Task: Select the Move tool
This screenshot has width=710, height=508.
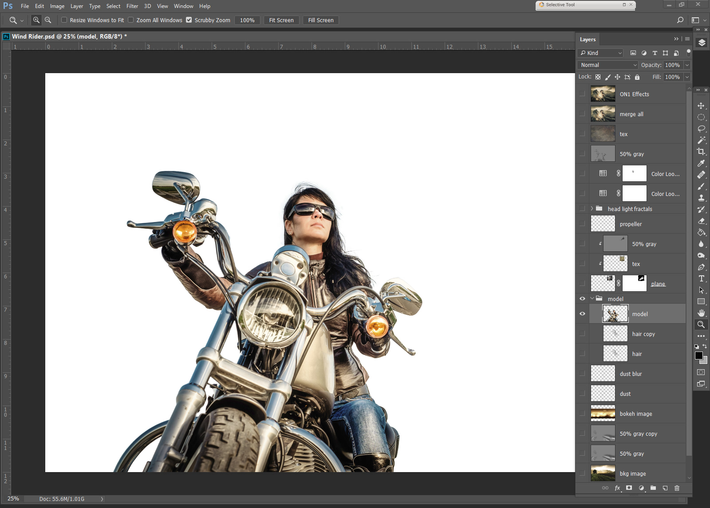Action: (701, 106)
